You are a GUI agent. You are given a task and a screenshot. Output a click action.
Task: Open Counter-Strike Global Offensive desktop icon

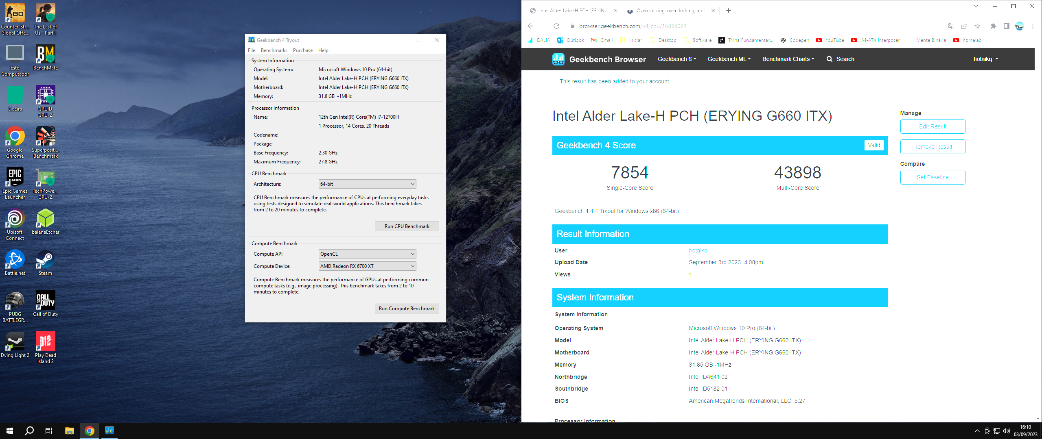click(x=15, y=18)
